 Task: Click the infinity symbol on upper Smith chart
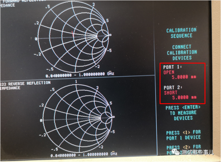point(110,35)
